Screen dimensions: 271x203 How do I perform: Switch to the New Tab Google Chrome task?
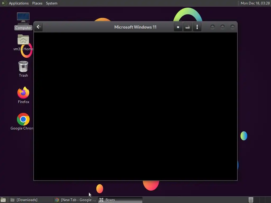(75, 200)
